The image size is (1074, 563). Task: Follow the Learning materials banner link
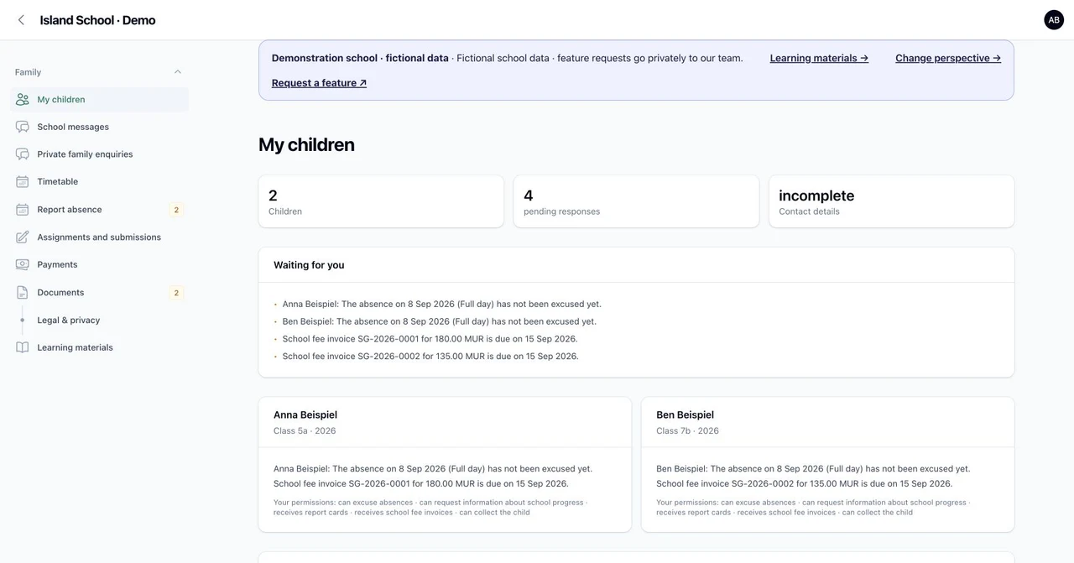(x=819, y=58)
